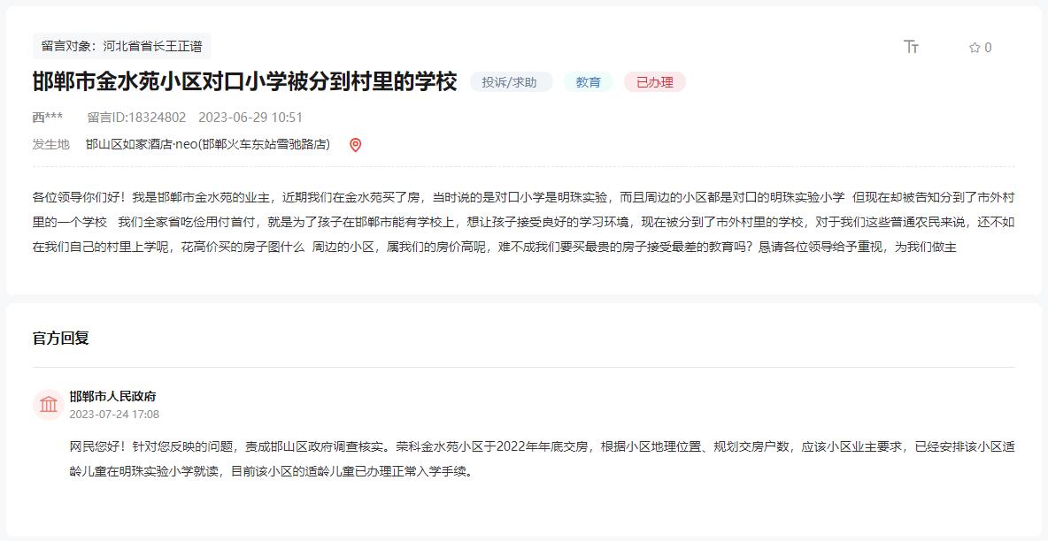This screenshot has height=541, width=1048.
Task: Click the replier name 邯郸市人民政府
Action: [113, 396]
